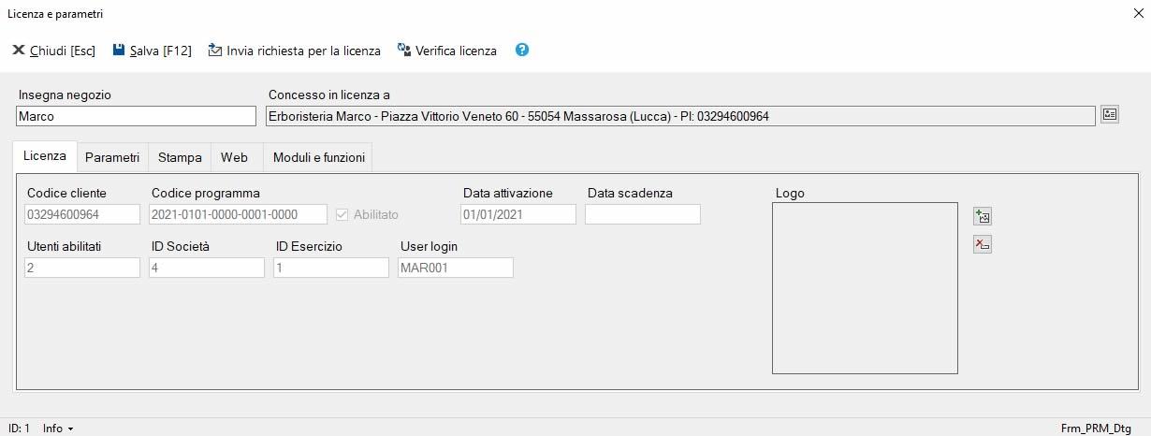
Task: Click the Salva floppy disk icon
Action: tap(119, 51)
